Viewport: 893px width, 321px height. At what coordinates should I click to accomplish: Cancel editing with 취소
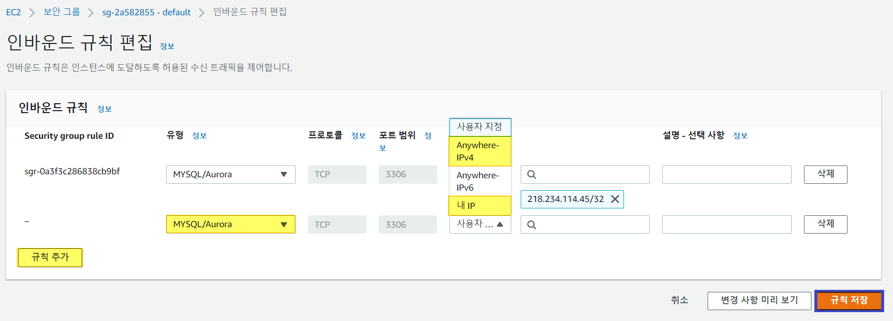(679, 300)
